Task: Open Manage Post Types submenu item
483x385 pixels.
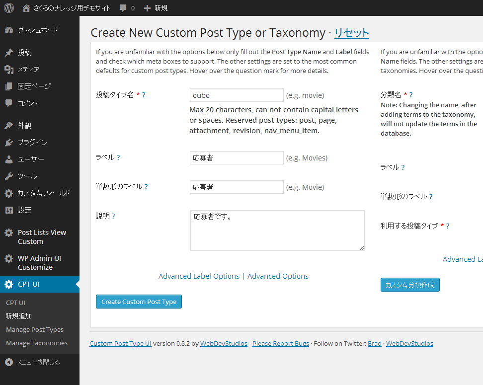Action: click(x=35, y=330)
